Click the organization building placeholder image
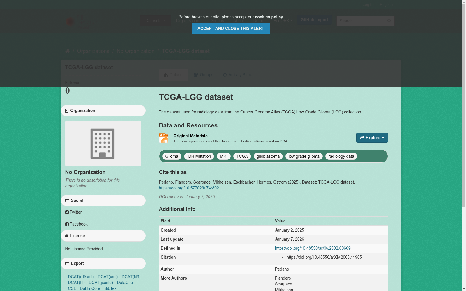This screenshot has height=291, width=466. (103, 143)
